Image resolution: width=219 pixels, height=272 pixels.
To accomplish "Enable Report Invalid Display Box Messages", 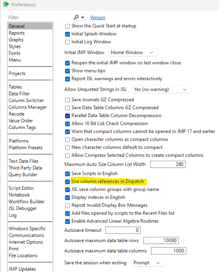I will (67, 206).
